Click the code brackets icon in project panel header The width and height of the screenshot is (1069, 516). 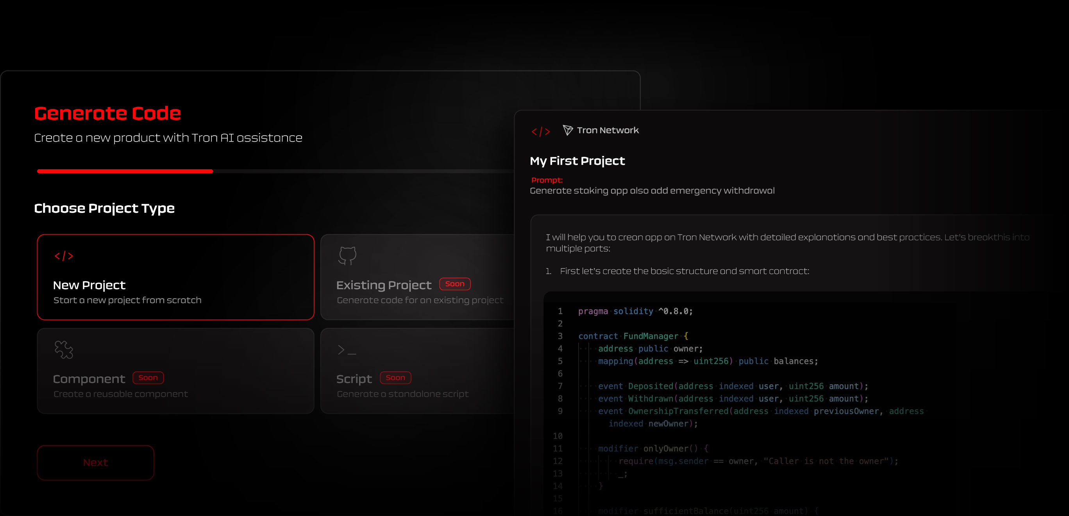click(541, 132)
